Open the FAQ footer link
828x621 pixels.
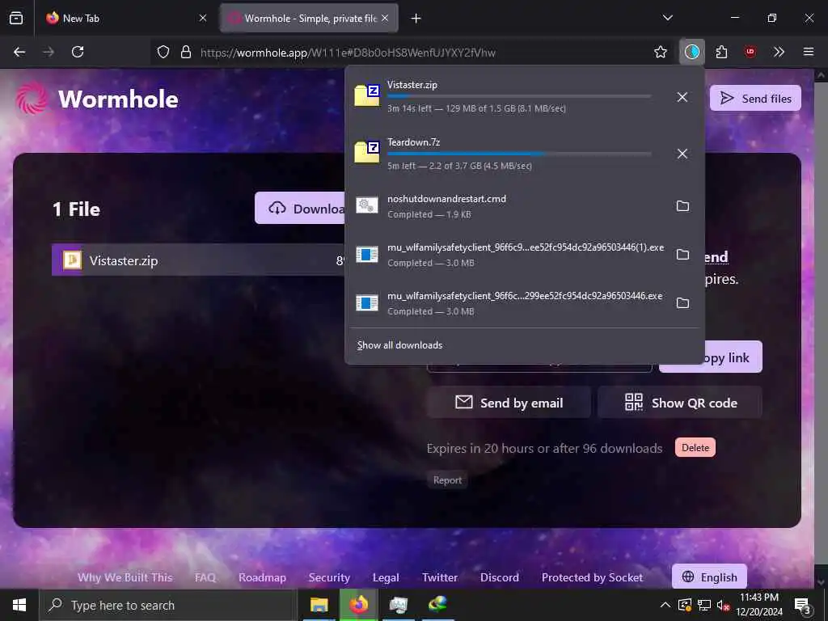point(205,577)
